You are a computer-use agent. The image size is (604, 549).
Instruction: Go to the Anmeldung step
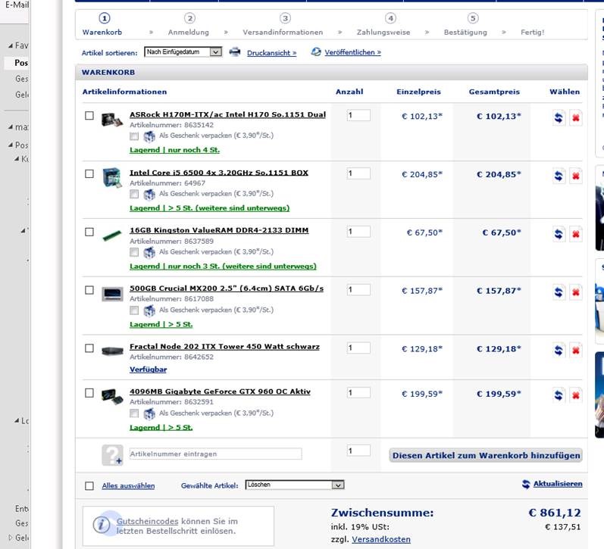(x=189, y=25)
